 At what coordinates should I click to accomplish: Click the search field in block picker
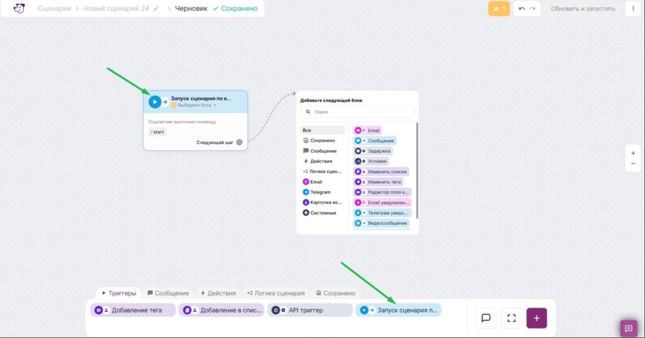tap(358, 112)
